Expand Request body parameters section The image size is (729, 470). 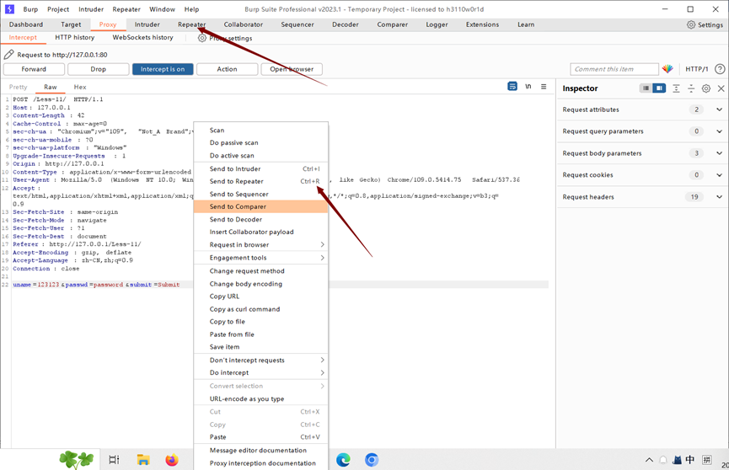642,153
